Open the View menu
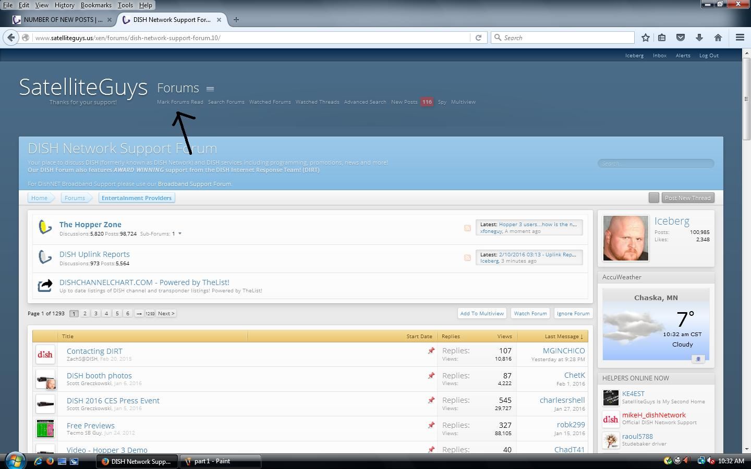This screenshot has width=751, height=469. click(42, 5)
